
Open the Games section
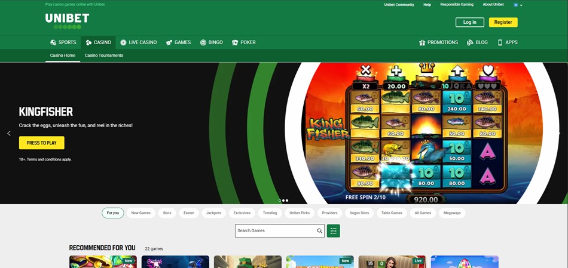178,42
